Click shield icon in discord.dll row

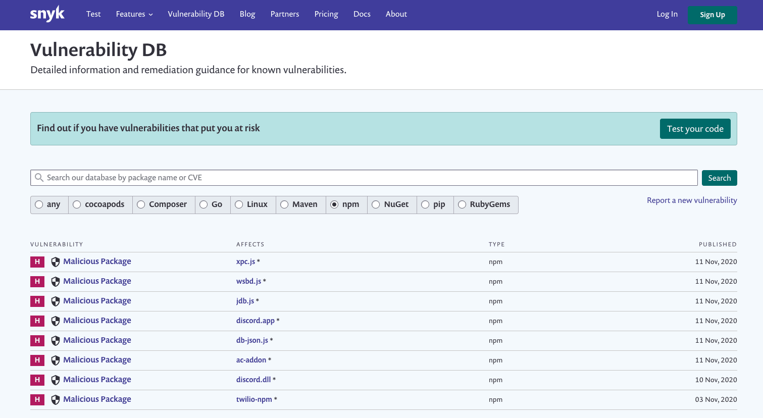(56, 380)
